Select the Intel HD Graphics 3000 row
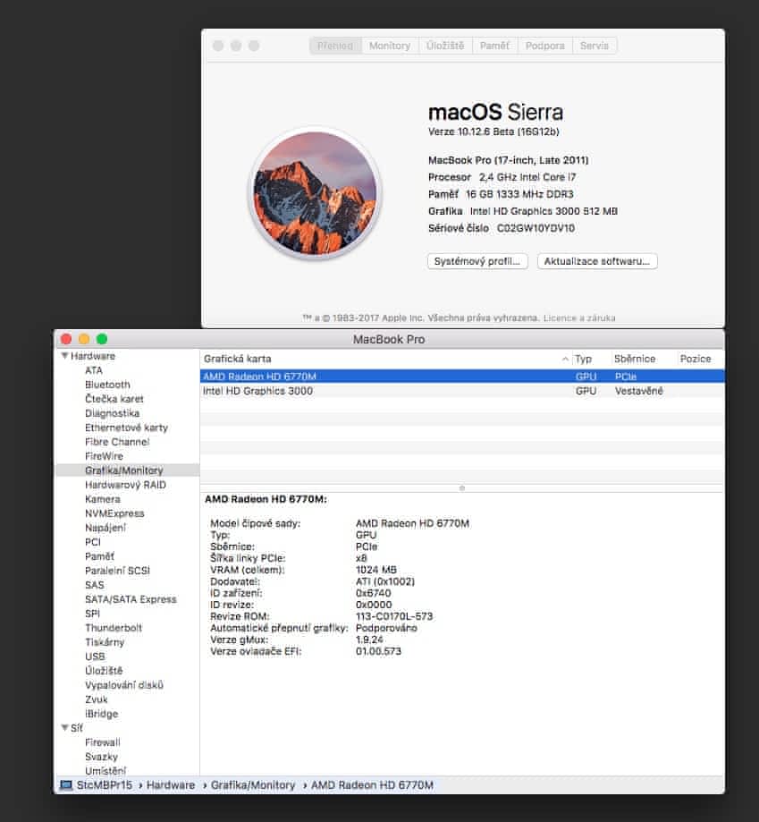This screenshot has height=822, width=759. pos(462,391)
